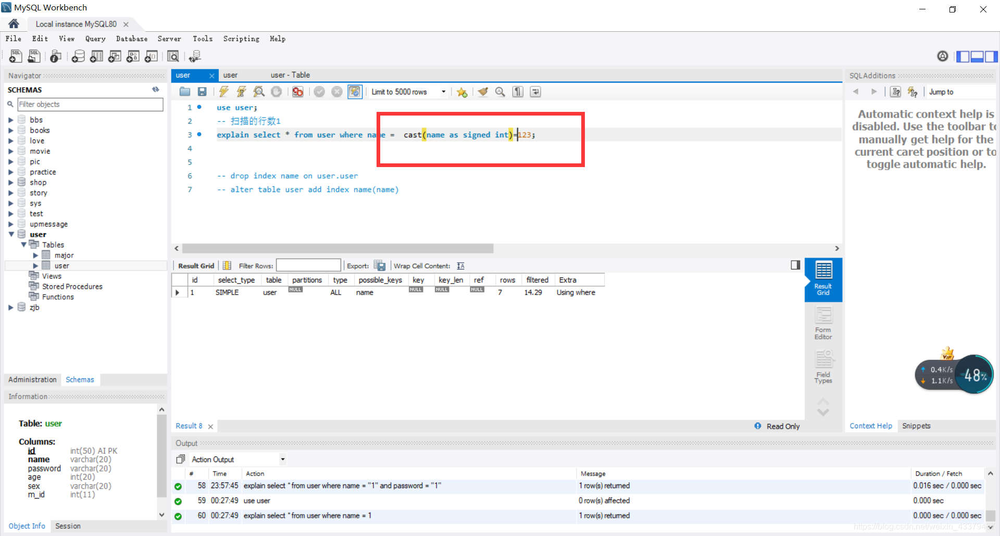Image resolution: width=1000 pixels, height=536 pixels.
Task: Search table data icon in main toolbar
Action: (173, 56)
